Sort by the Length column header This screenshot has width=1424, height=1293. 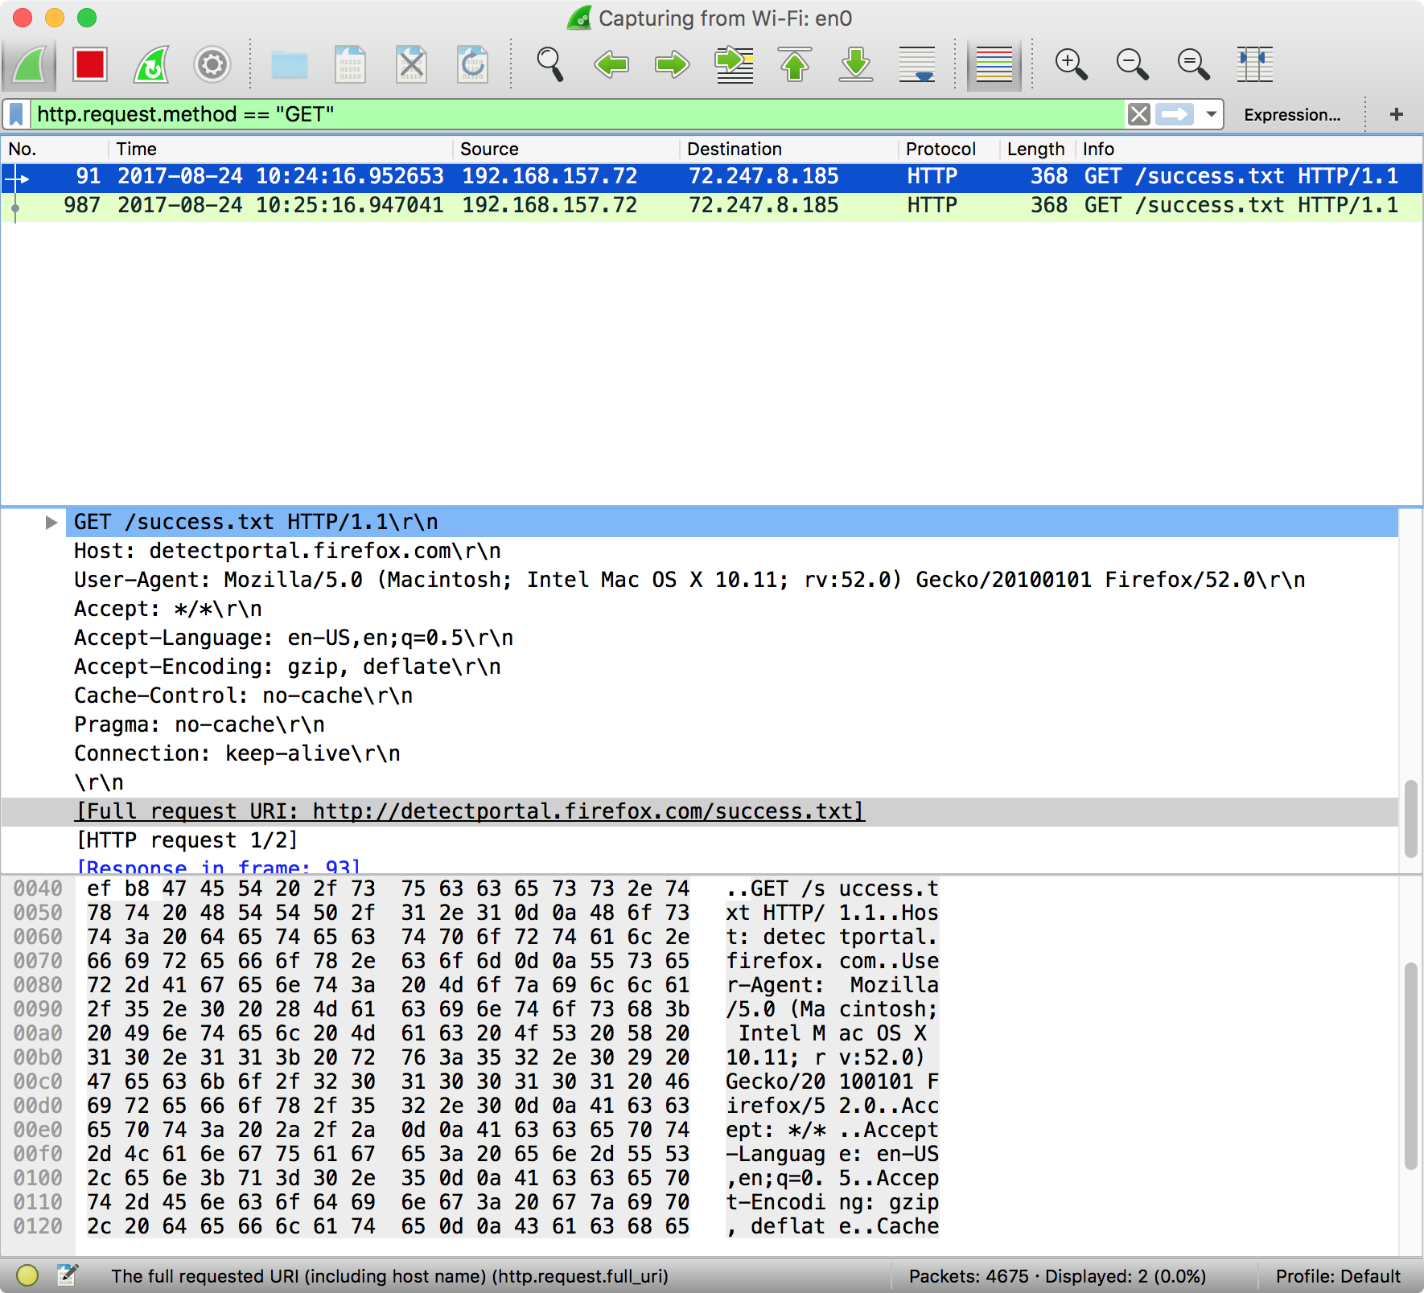[1037, 149]
